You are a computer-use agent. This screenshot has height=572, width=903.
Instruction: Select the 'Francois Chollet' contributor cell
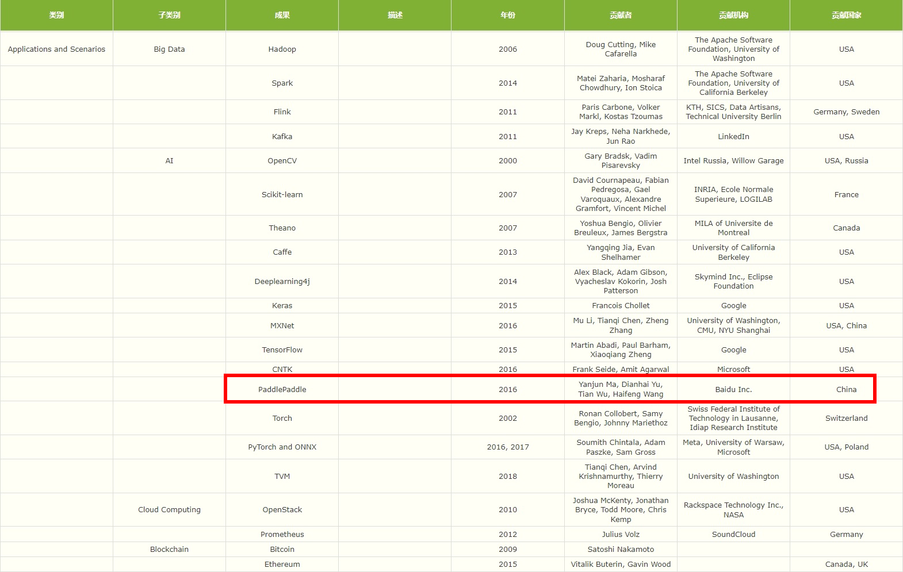(x=621, y=305)
